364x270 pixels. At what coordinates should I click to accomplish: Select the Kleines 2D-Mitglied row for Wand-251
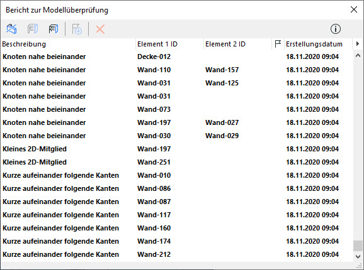[177, 162]
